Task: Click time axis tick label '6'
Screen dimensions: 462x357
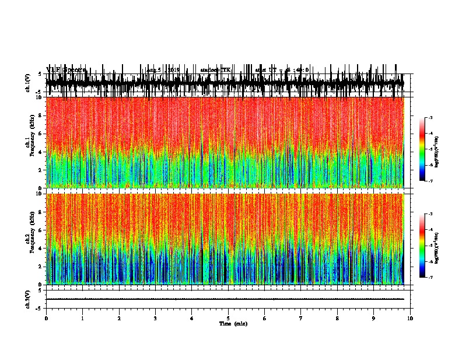Action: (265, 318)
